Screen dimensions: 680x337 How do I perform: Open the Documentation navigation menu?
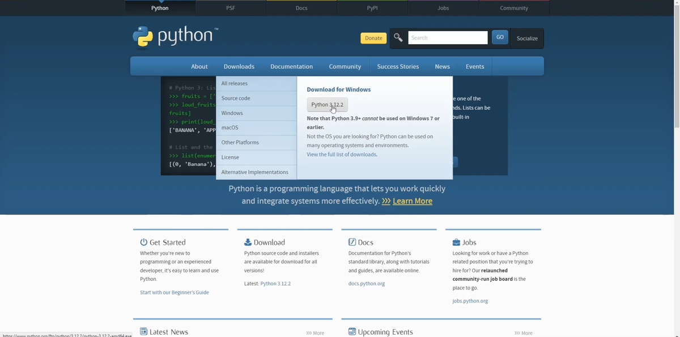[291, 66]
